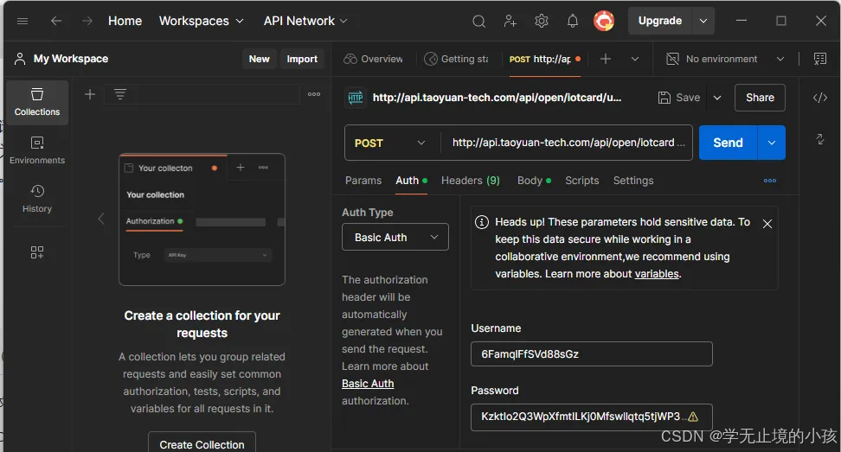Click the Import button
The width and height of the screenshot is (841, 452).
pos(302,59)
